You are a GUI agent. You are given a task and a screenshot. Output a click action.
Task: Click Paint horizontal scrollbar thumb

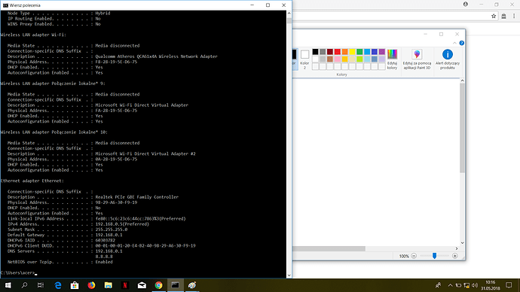pos(329,248)
